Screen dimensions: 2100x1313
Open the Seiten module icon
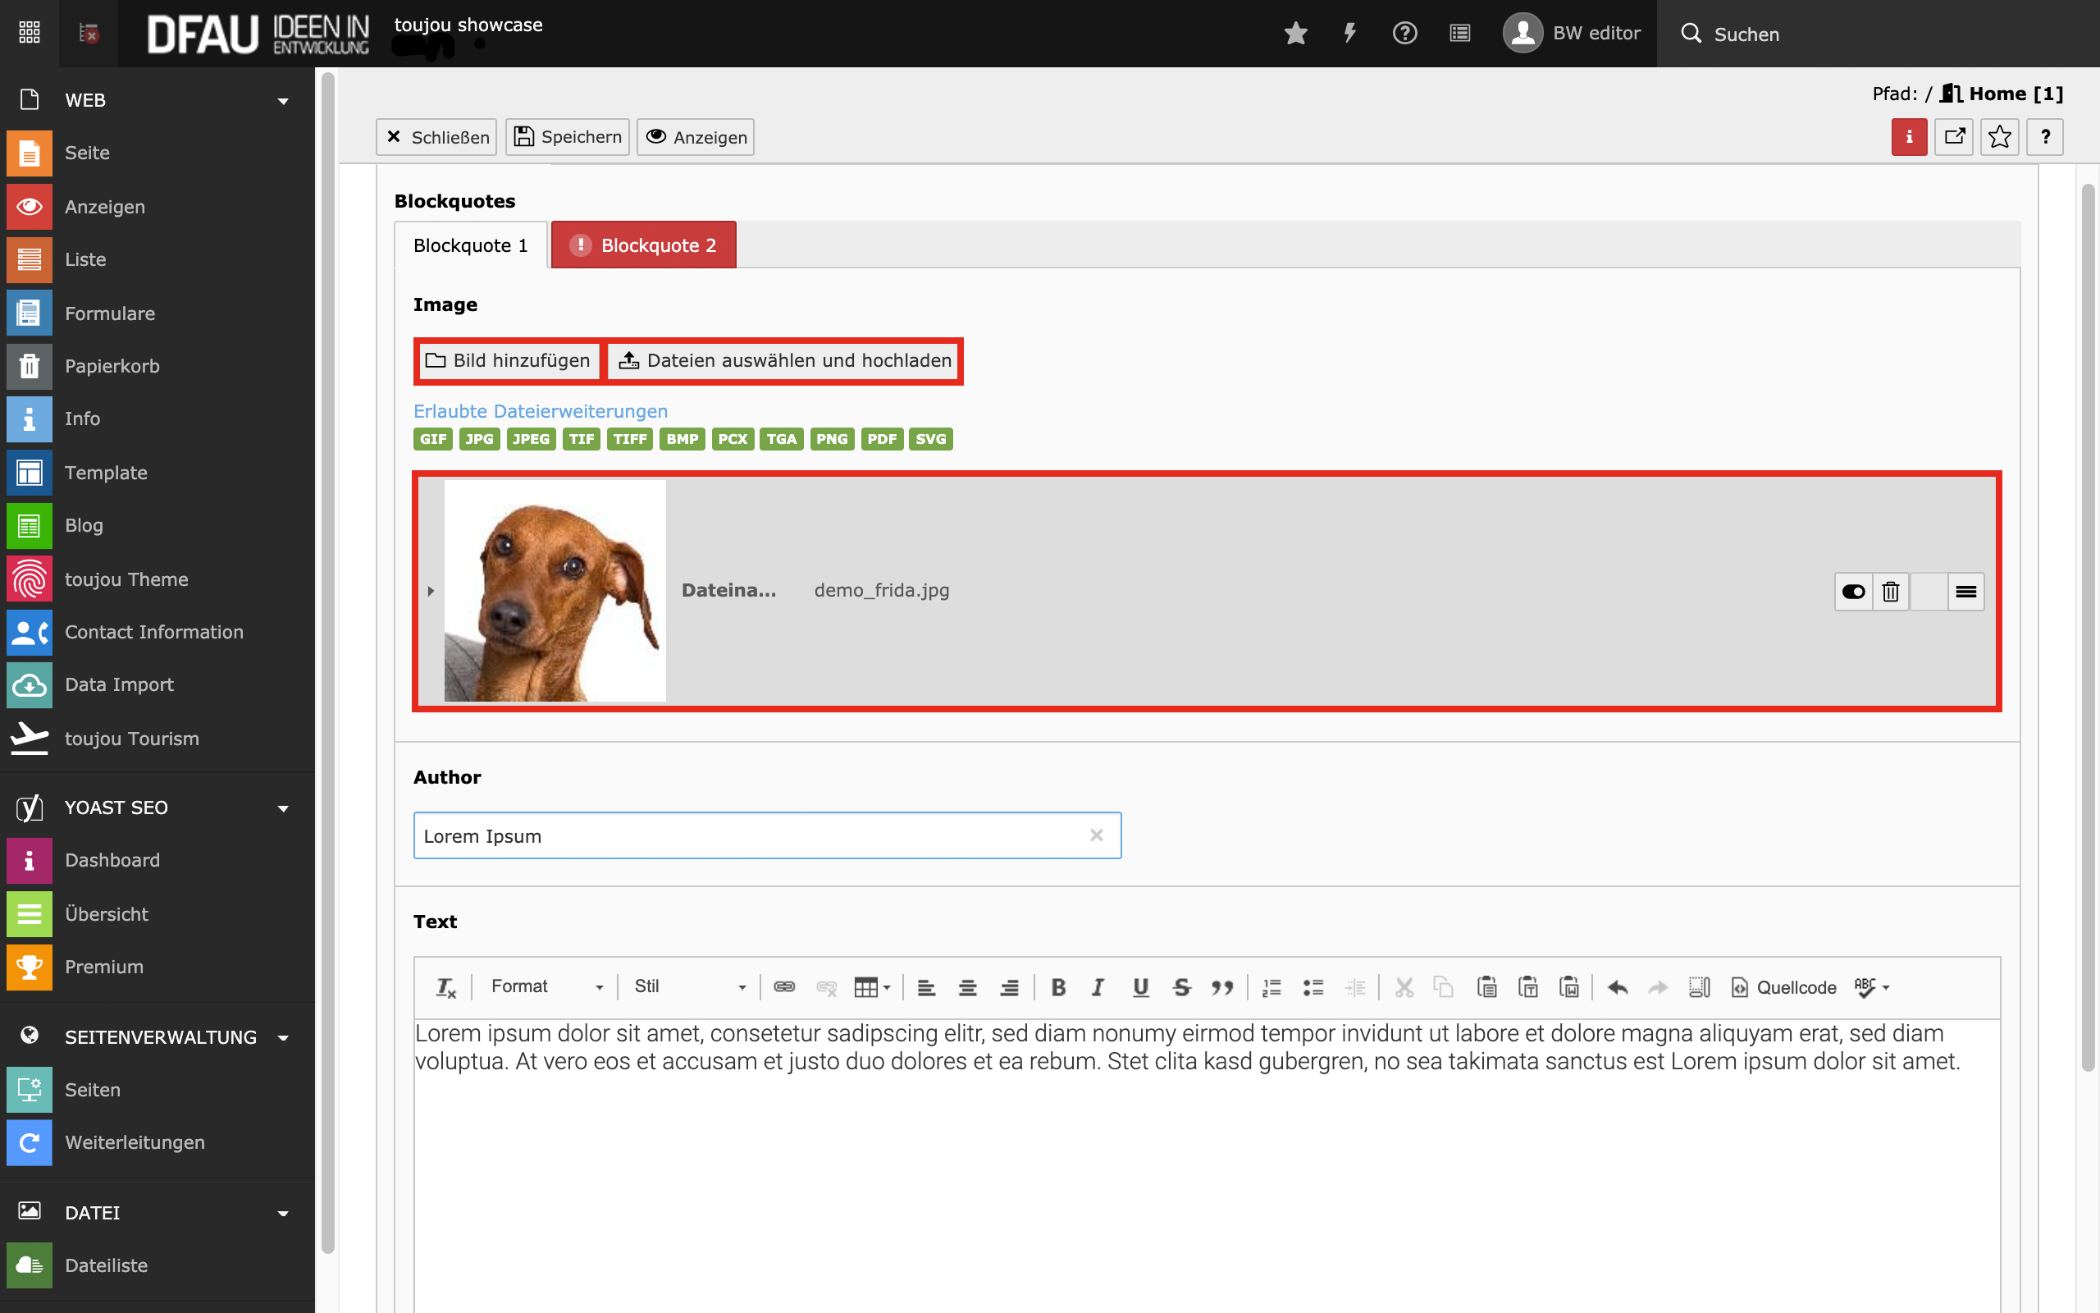(x=30, y=1090)
